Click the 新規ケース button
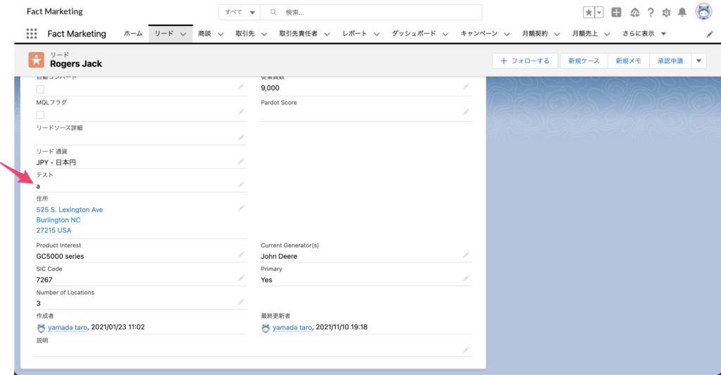 584,61
